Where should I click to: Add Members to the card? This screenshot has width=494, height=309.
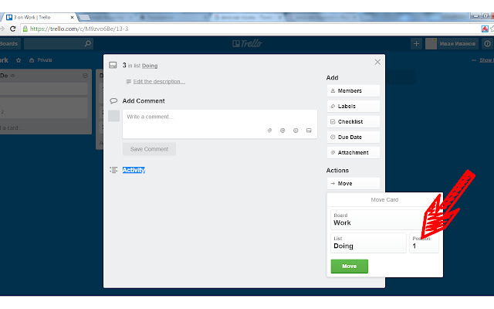click(x=354, y=91)
